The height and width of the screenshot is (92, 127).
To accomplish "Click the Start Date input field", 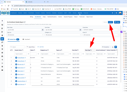I will point(24,30).
